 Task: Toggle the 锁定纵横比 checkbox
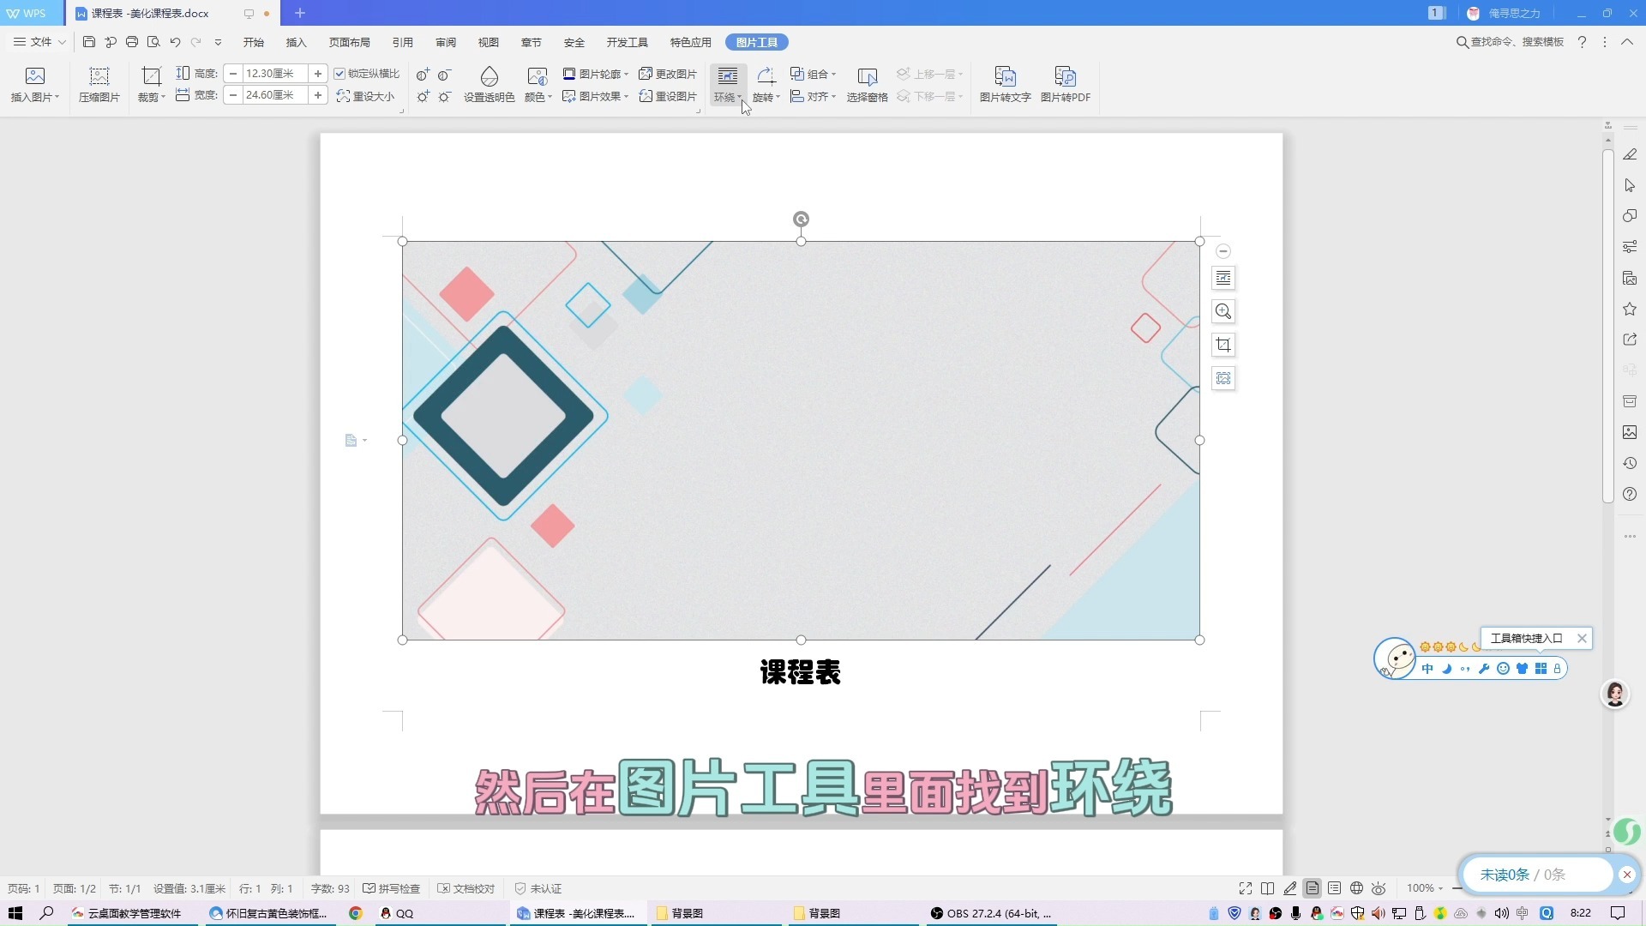pos(339,74)
